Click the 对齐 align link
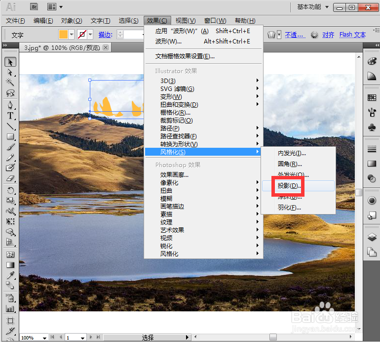Viewport: 380px width, 342px height. tap(328, 35)
